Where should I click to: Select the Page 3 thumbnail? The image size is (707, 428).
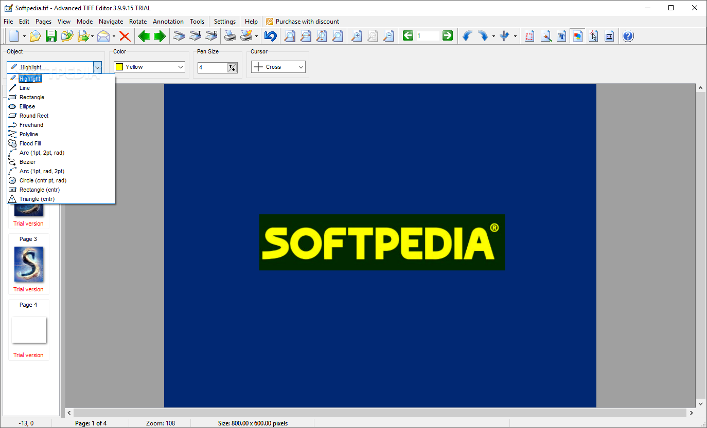pyautogui.click(x=28, y=264)
